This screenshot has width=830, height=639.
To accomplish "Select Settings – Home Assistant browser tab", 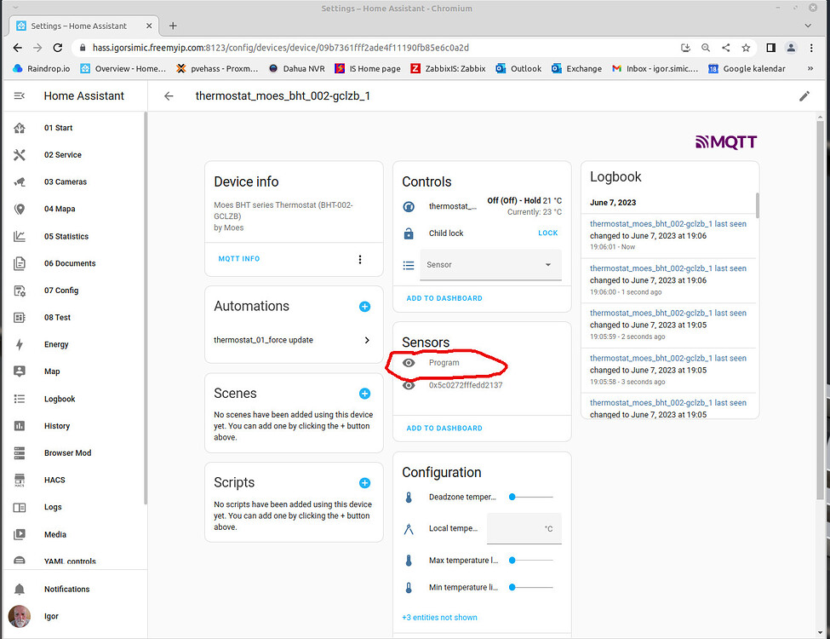I will 83,26.
